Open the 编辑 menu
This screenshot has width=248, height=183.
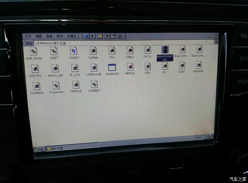(38, 36)
